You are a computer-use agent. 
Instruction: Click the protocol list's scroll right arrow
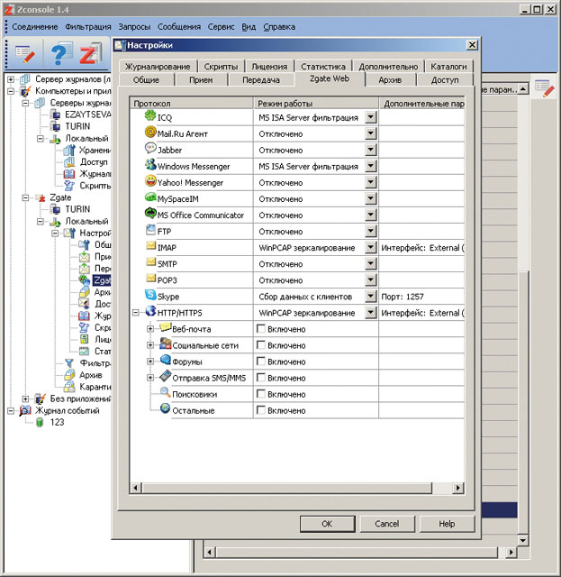[458, 488]
